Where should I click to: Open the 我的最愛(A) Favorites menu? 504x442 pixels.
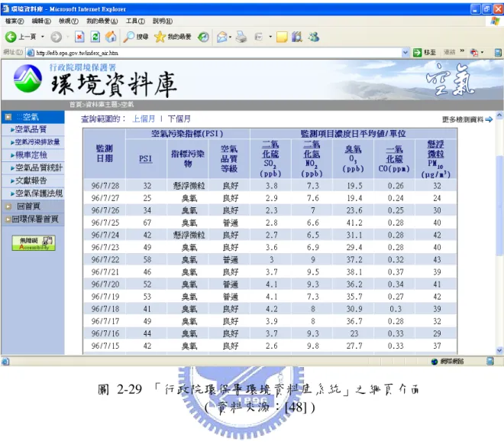click(x=102, y=21)
